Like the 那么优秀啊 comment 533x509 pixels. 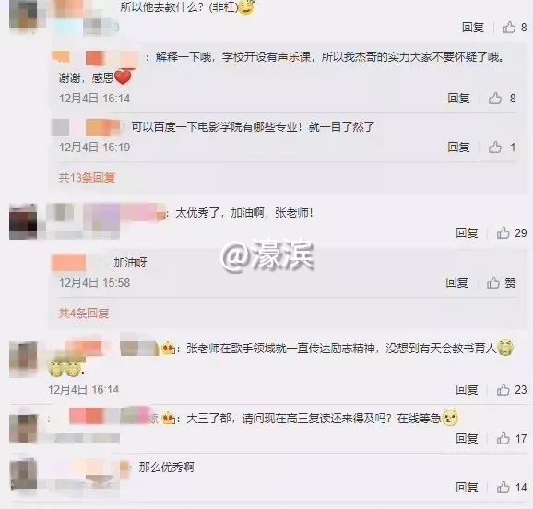(x=503, y=488)
